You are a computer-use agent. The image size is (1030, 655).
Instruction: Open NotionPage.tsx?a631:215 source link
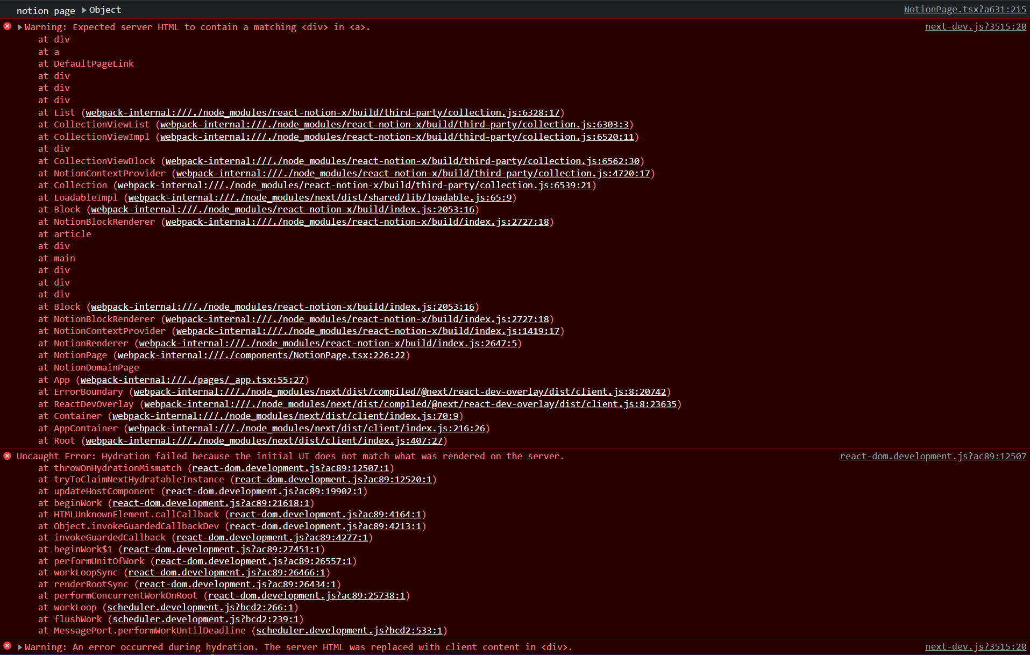pos(965,10)
